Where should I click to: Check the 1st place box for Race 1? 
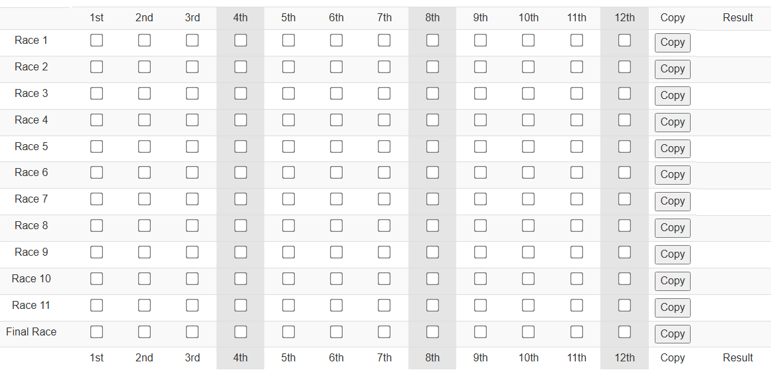point(96,41)
